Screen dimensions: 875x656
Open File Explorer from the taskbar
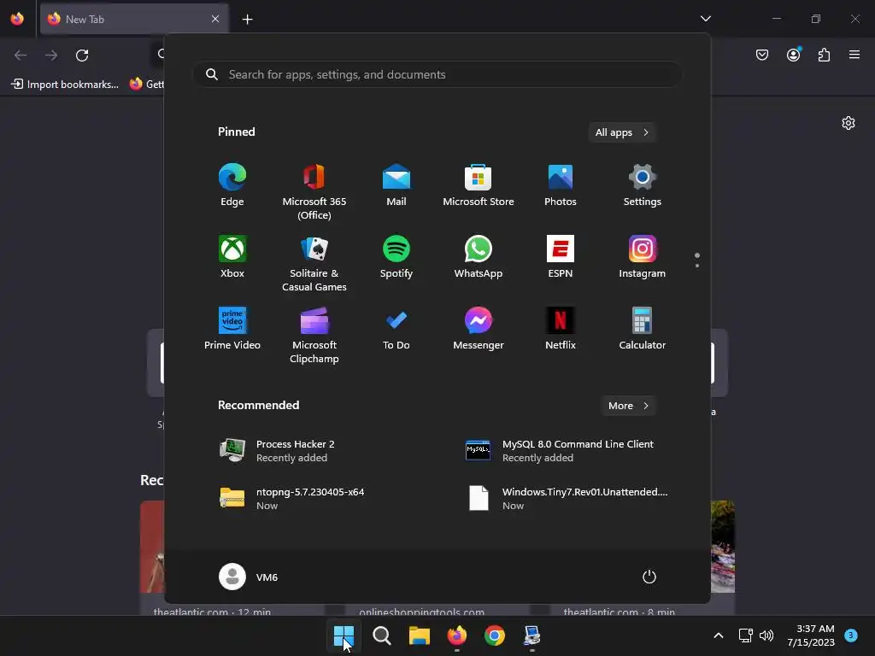pyautogui.click(x=419, y=635)
